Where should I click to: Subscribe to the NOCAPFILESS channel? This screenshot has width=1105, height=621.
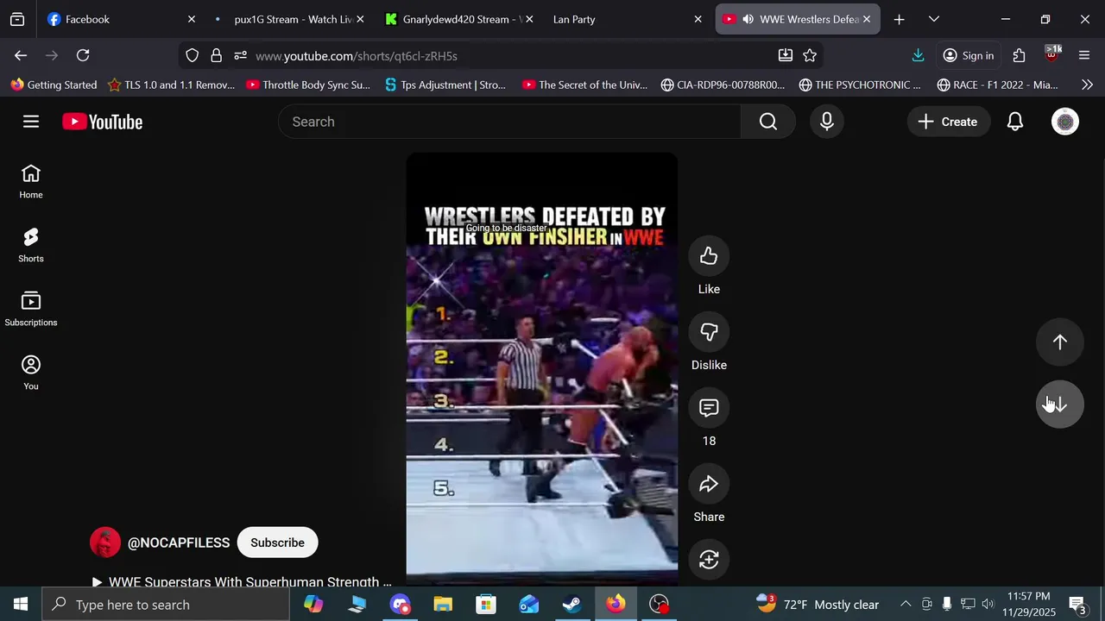(277, 543)
